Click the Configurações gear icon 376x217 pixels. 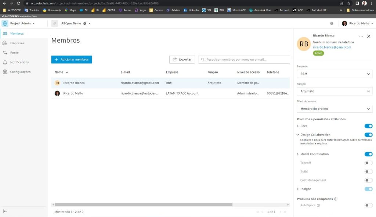(5, 72)
